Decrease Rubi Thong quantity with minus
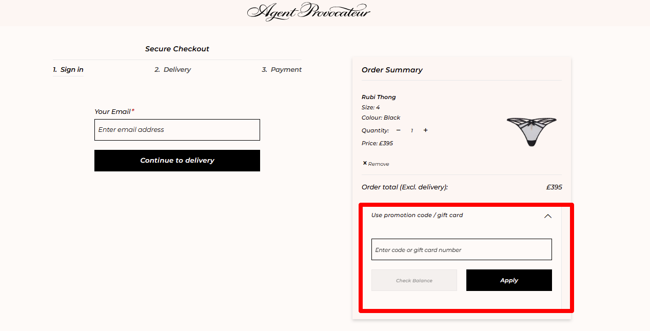Image resolution: width=650 pixels, height=331 pixels. (x=398, y=130)
